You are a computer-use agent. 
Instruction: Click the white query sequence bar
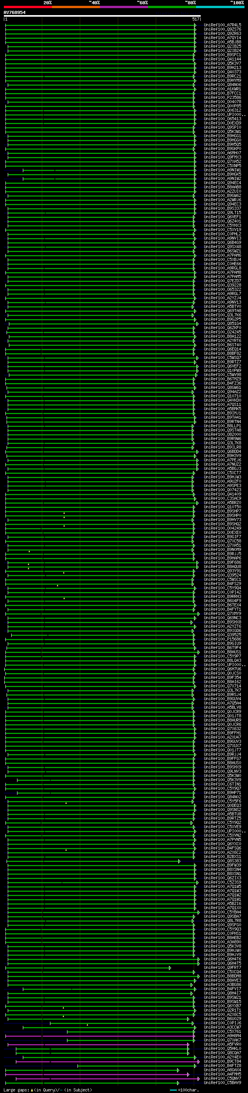coord(102,16)
